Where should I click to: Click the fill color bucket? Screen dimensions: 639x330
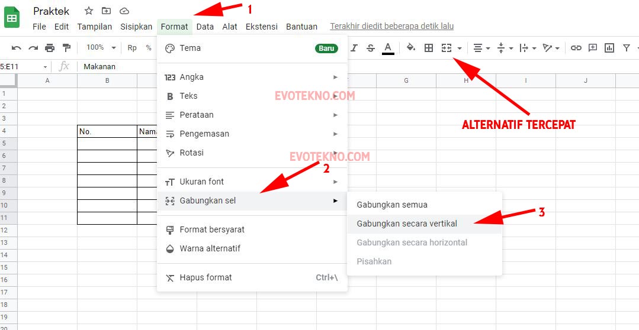(x=410, y=48)
